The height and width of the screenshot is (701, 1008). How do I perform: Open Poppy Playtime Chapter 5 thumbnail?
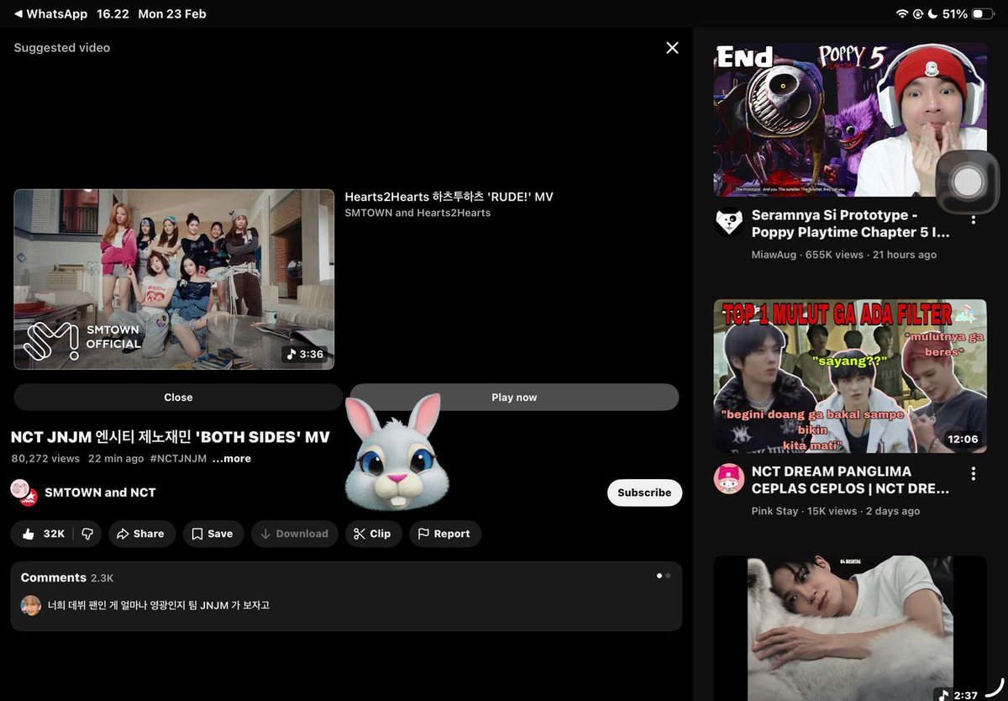pyautogui.click(x=850, y=120)
